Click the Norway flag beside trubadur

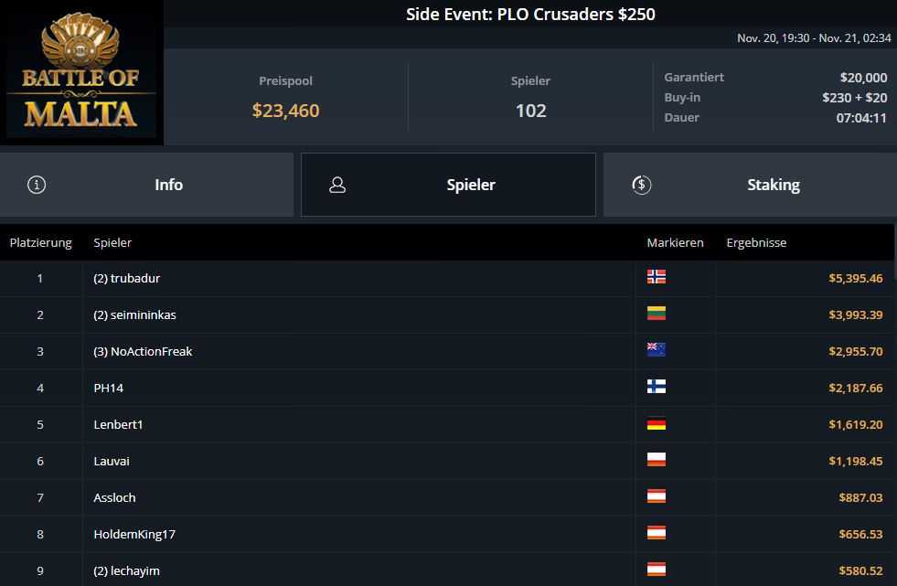point(656,277)
